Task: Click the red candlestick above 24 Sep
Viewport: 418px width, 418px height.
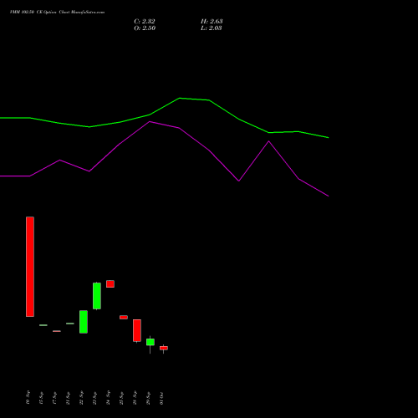Action: (x=110, y=283)
